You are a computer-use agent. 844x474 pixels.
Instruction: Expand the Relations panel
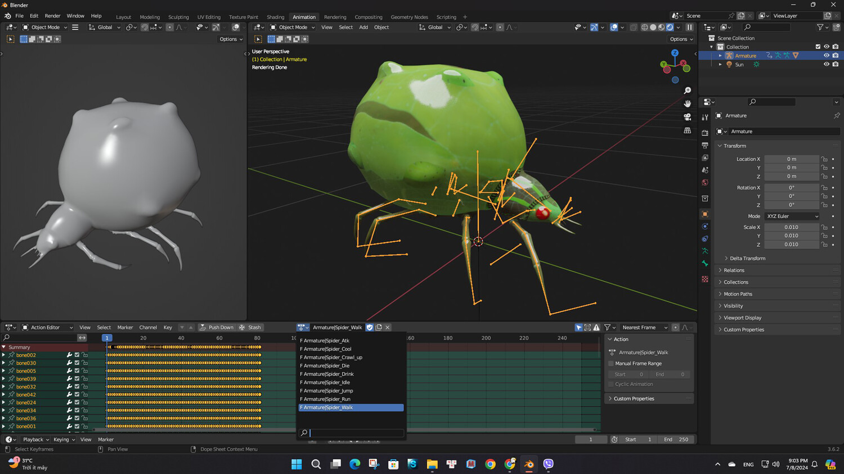[734, 270]
